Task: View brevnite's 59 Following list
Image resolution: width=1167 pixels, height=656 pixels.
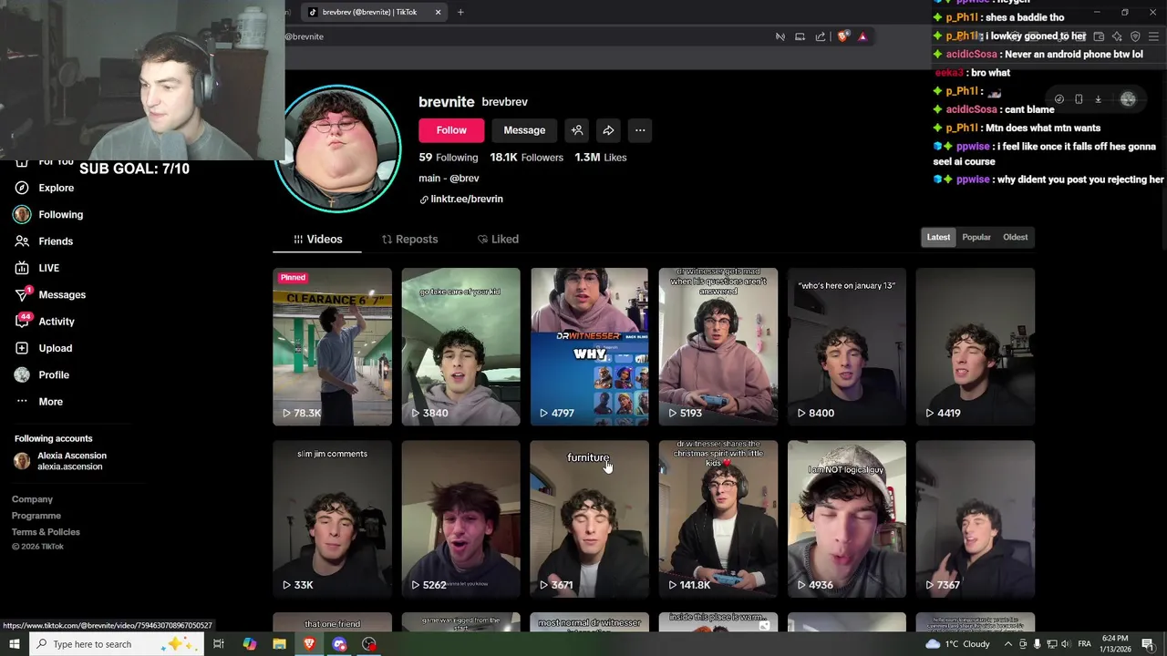Action: (x=448, y=158)
